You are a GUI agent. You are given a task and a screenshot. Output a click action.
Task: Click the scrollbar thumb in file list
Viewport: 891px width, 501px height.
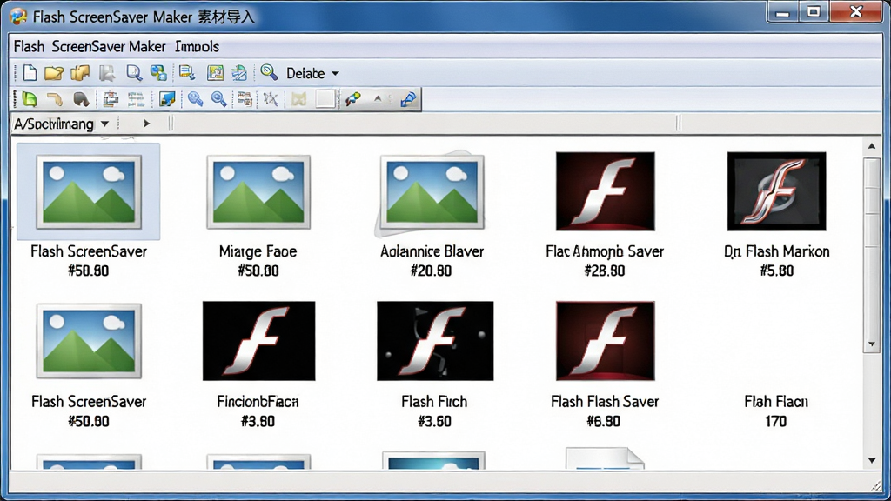(x=872, y=256)
